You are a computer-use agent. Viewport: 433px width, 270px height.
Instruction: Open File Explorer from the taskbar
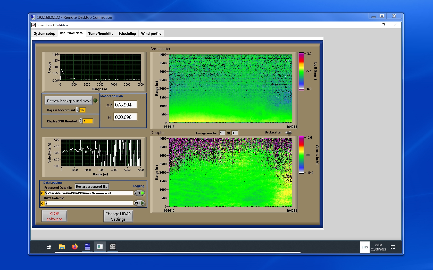[x=62, y=247]
